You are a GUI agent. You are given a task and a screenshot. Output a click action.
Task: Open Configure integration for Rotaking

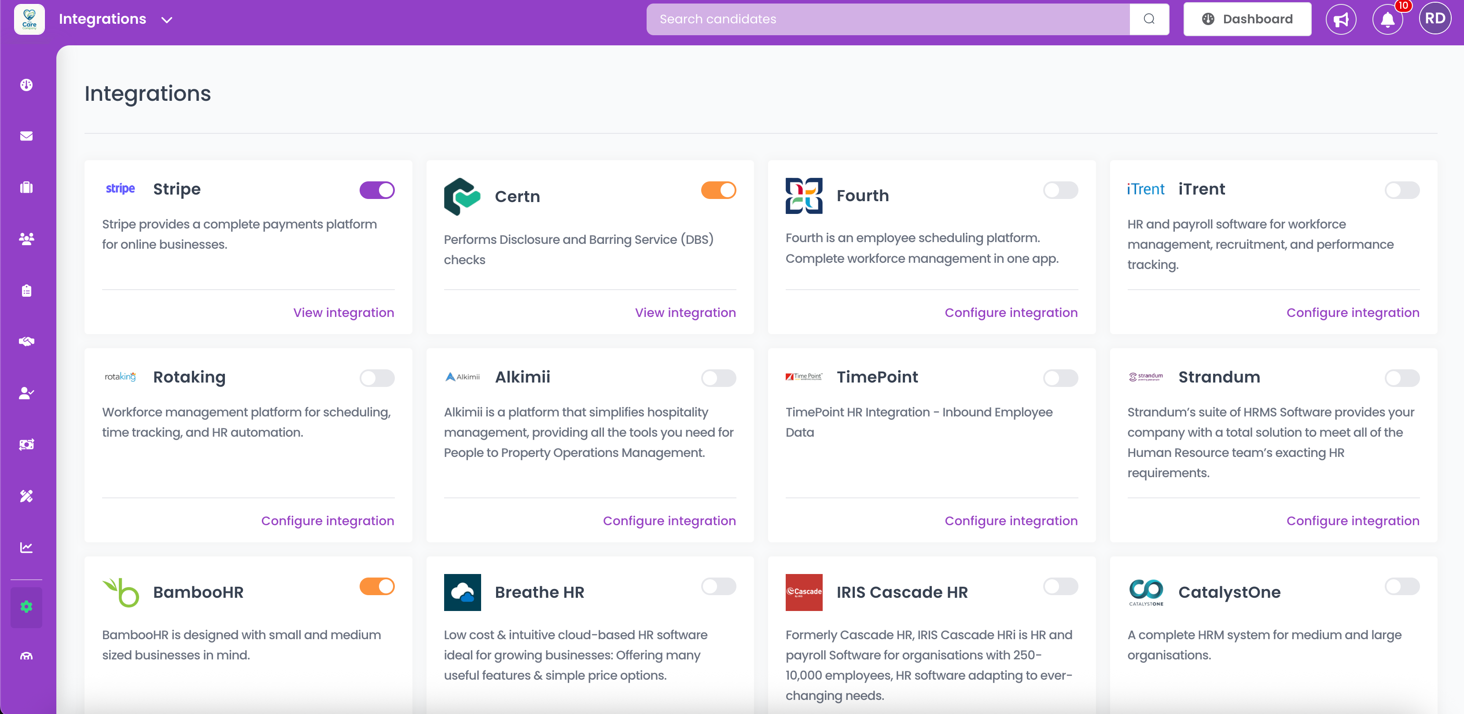coord(327,521)
